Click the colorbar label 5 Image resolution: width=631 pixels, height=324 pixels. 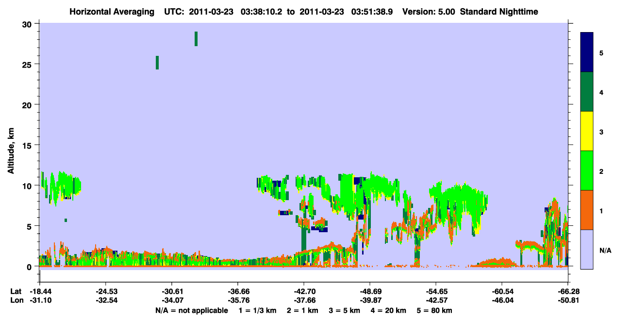[601, 52]
